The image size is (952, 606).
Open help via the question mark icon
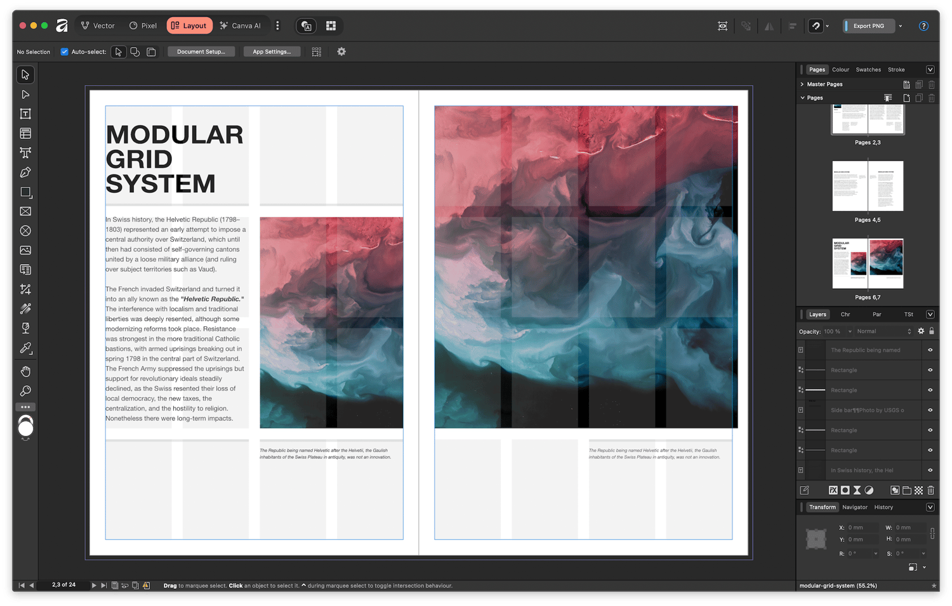tap(923, 26)
